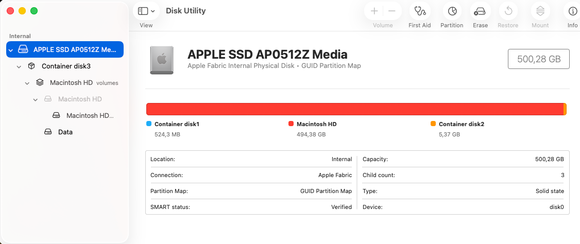Select the Macintosh HD… snapshot row
580x244 pixels.
tap(65, 115)
